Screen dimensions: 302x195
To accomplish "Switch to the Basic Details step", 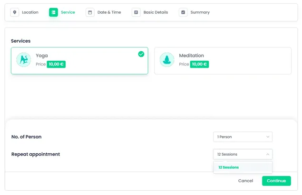I will coord(156,12).
